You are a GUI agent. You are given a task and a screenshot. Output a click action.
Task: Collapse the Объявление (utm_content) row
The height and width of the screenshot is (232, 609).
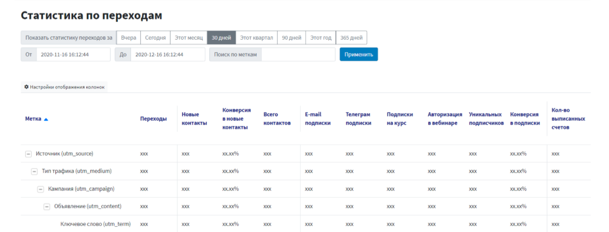coord(46,206)
